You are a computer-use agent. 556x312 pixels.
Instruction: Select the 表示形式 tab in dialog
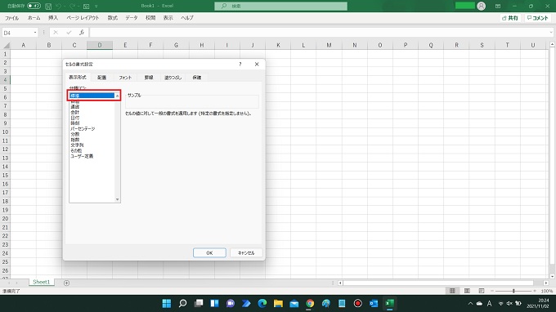[x=78, y=78]
